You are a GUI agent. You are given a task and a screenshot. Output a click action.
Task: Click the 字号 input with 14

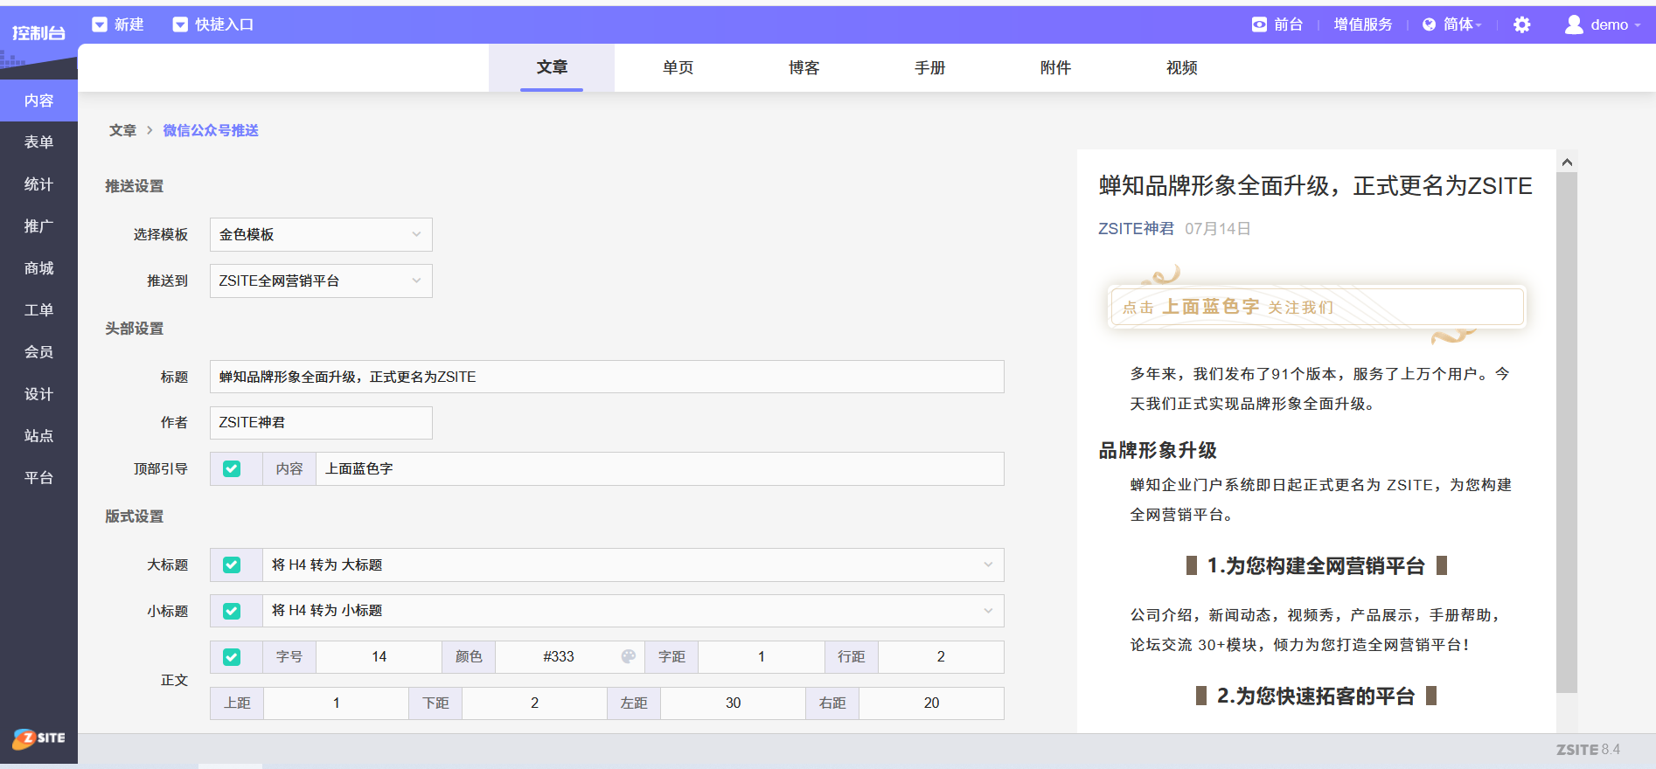(379, 656)
